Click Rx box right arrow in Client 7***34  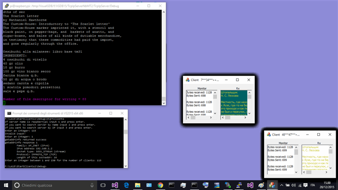coord(245,118)
